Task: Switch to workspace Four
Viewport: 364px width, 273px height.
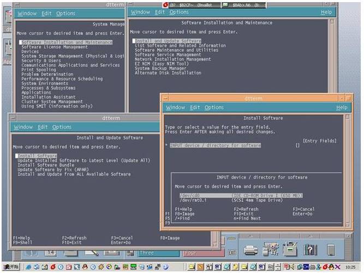Action: click(205, 253)
